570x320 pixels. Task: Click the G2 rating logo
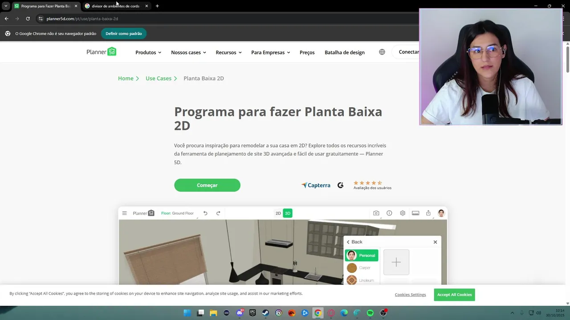pyautogui.click(x=341, y=185)
